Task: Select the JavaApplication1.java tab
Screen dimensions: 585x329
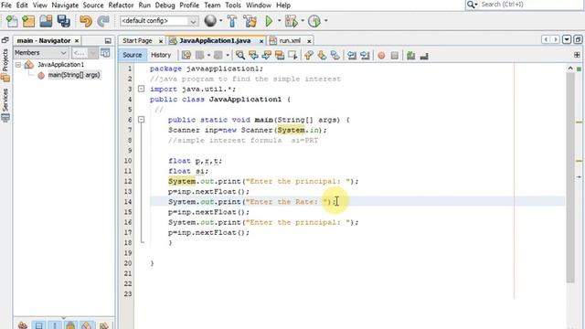Action: (215, 40)
